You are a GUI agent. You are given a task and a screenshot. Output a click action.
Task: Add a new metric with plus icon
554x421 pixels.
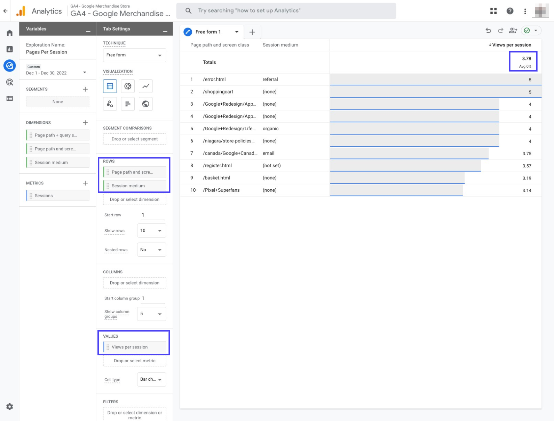(85, 183)
